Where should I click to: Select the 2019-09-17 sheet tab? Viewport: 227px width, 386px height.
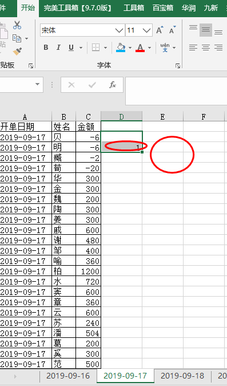tap(125, 376)
